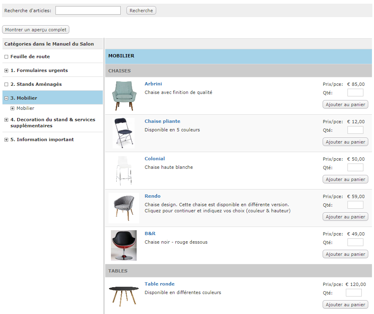Open the Arbrini product link
This screenshot has height=314, width=374.
click(153, 84)
